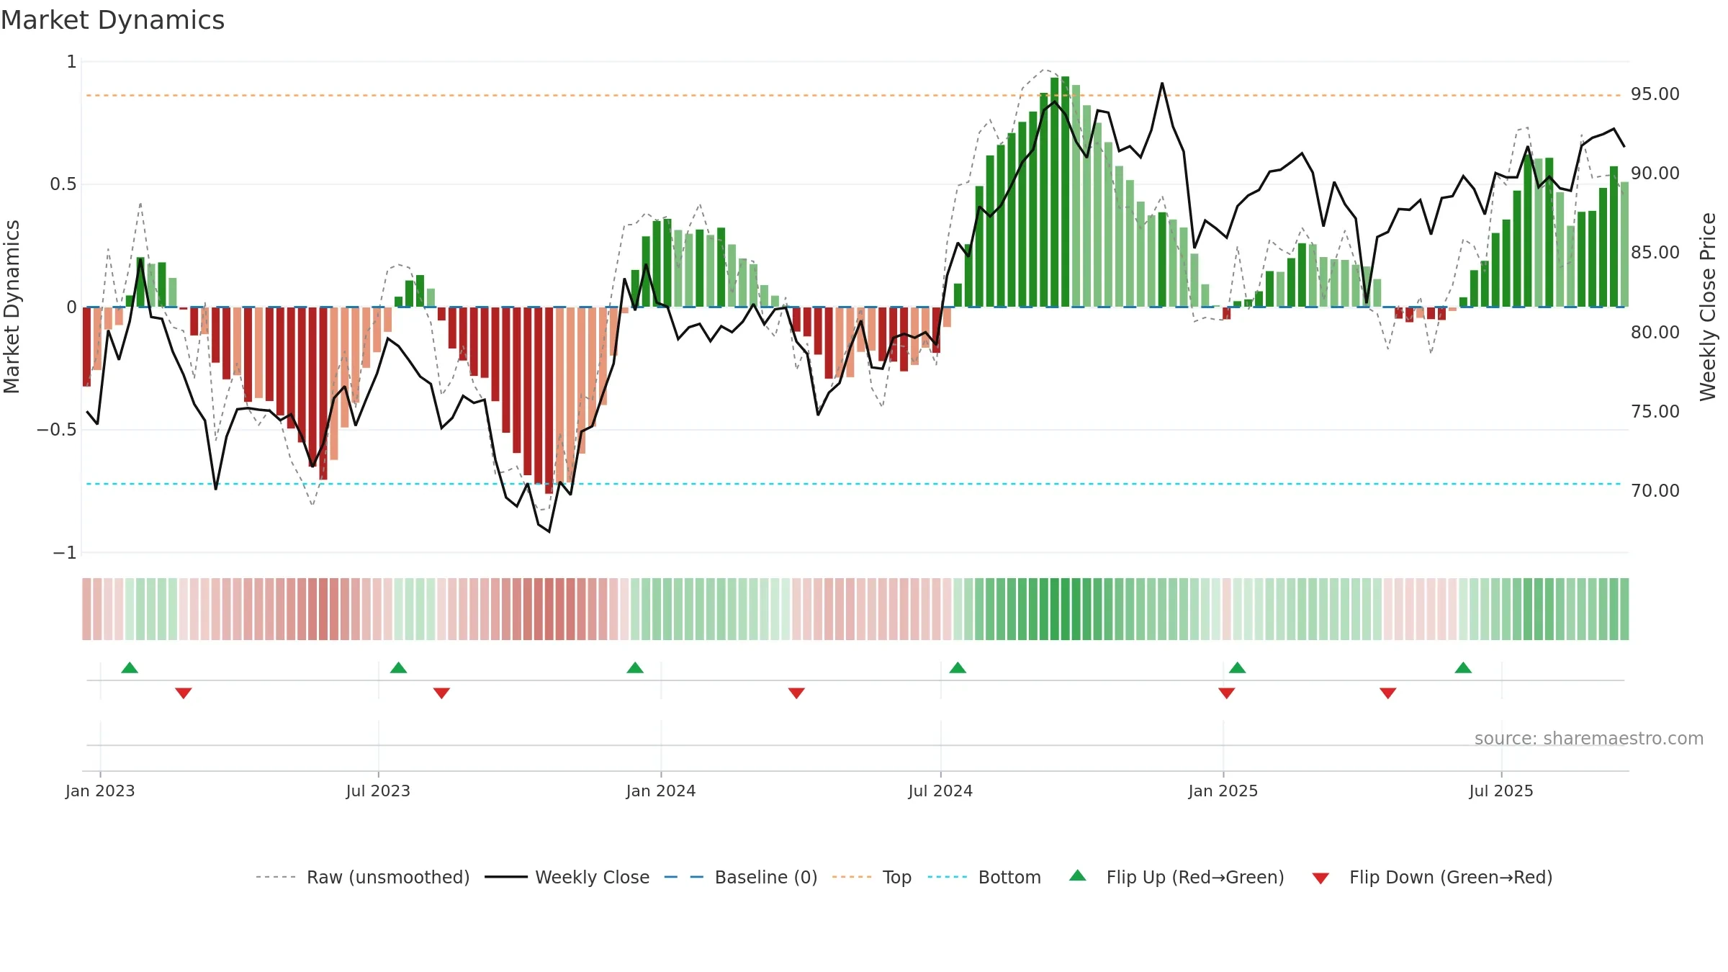Select the red flip-down marker at Jan 2025
Screen dimensions: 1728x972
tap(1227, 693)
